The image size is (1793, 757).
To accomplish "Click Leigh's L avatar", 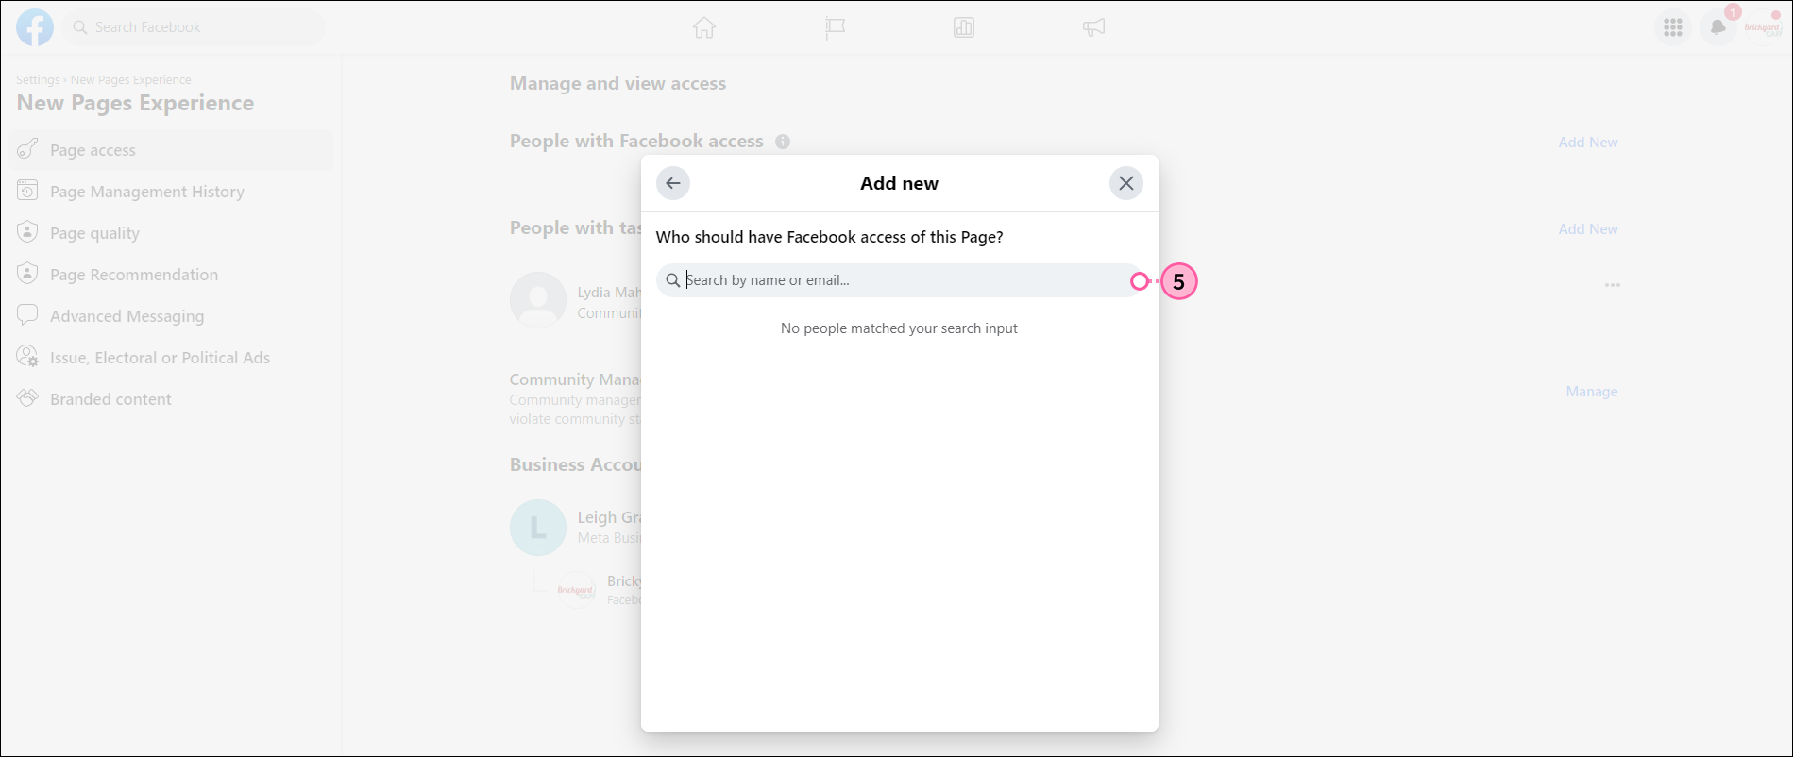I will 538,528.
